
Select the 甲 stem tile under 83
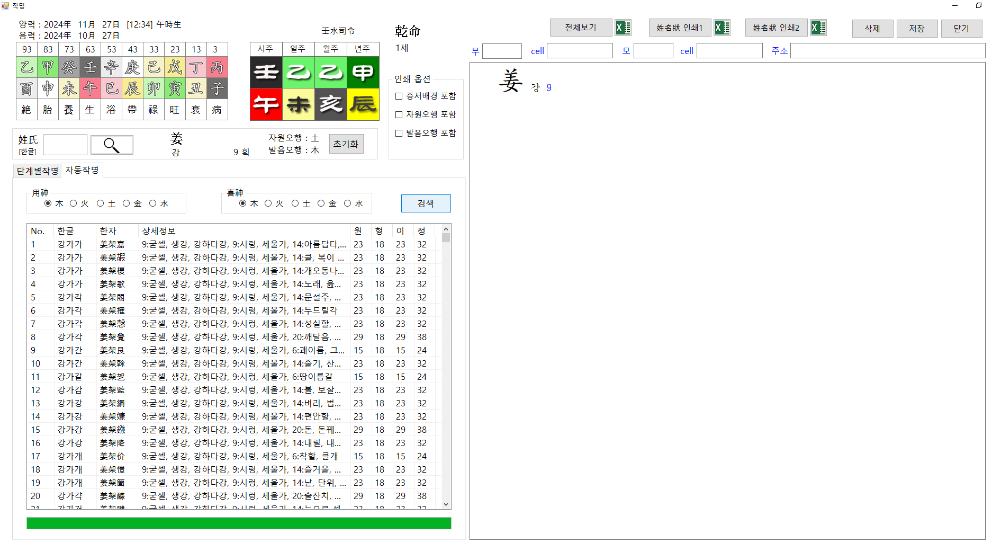[48, 67]
